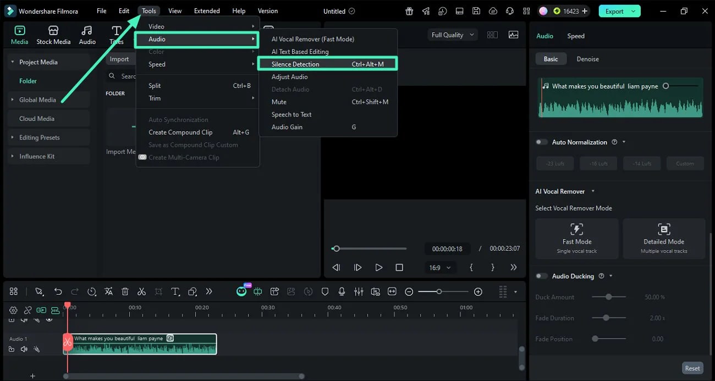This screenshot has width=715, height=381.
Task: Mute the Audio 1 track speaker
Action: point(24,349)
